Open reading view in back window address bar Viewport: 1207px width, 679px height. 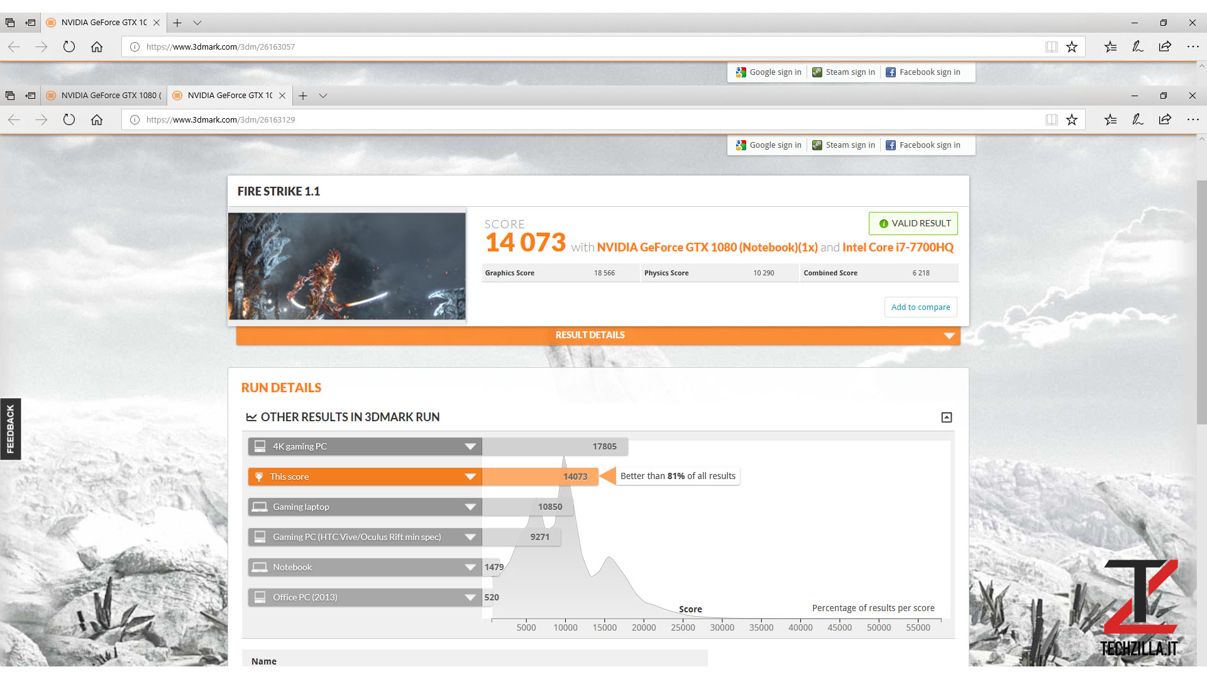[1051, 47]
